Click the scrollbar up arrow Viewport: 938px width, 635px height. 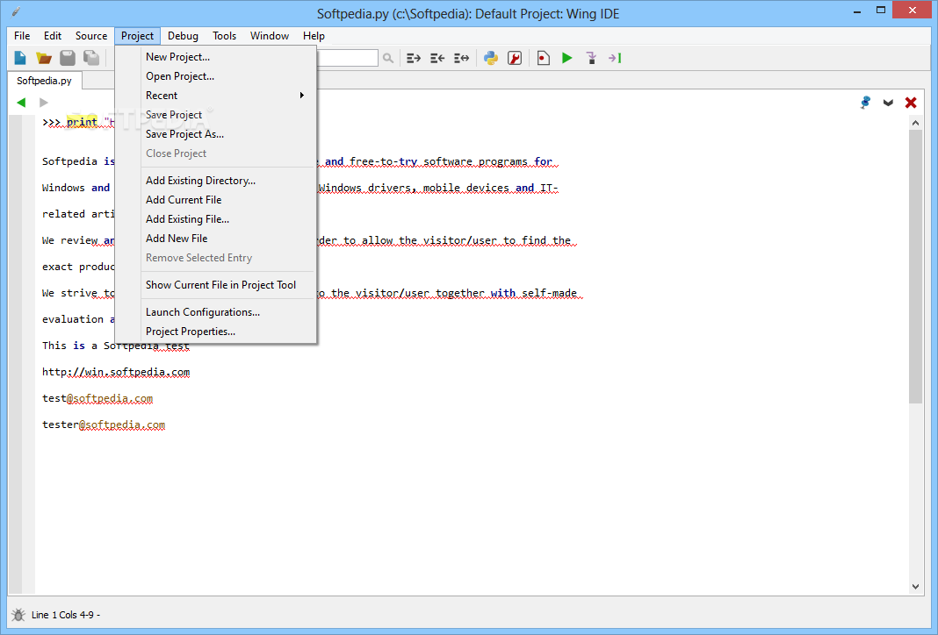915,123
